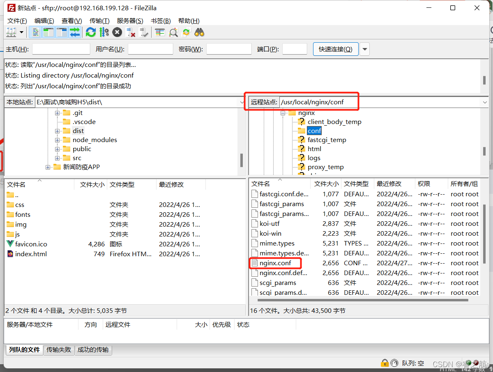Toggle processing of the transfer queue
Image resolution: width=493 pixels, height=372 pixels.
(104, 32)
